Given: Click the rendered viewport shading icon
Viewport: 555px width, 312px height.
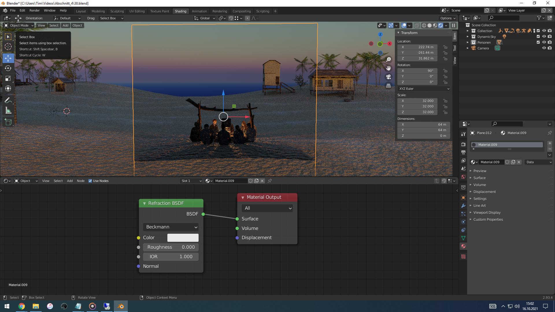Looking at the screenshot, I should [440, 25].
